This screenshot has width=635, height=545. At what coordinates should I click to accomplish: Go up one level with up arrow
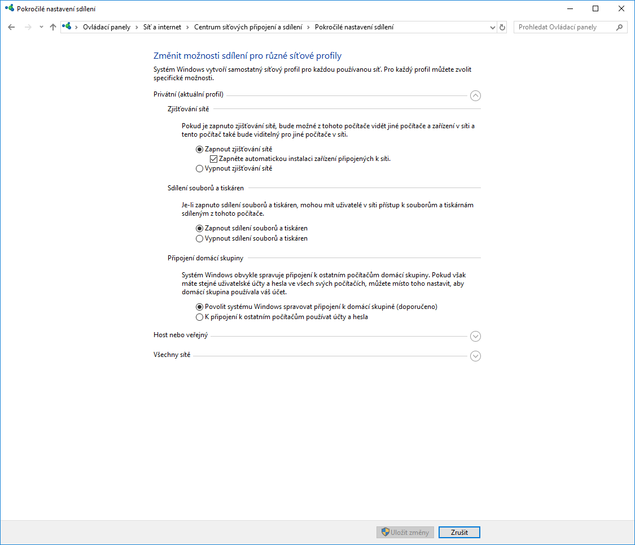53,27
